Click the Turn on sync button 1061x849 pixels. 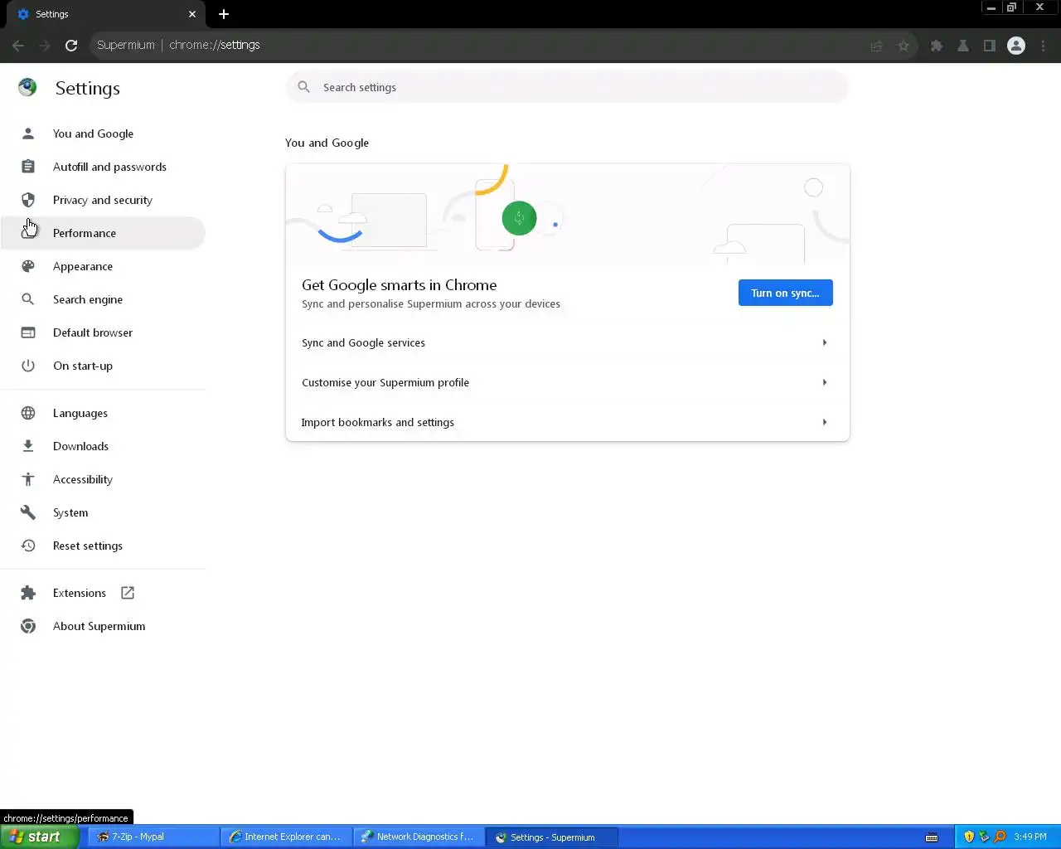click(x=785, y=293)
